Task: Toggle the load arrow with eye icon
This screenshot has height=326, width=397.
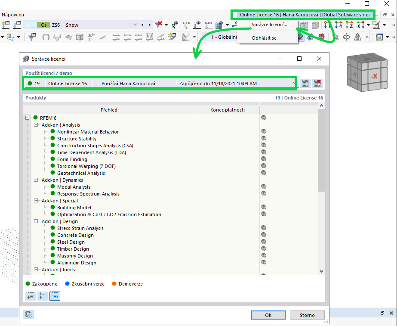Action: 197,25
